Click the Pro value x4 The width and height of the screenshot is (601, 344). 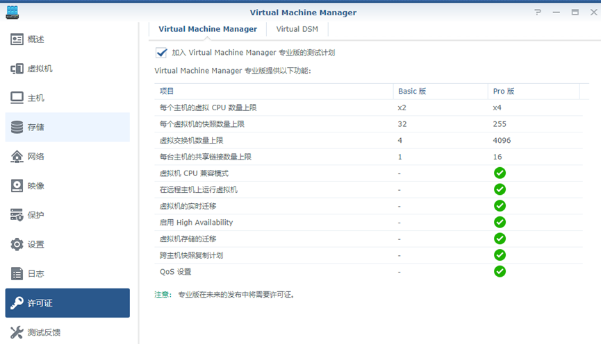[x=497, y=108]
